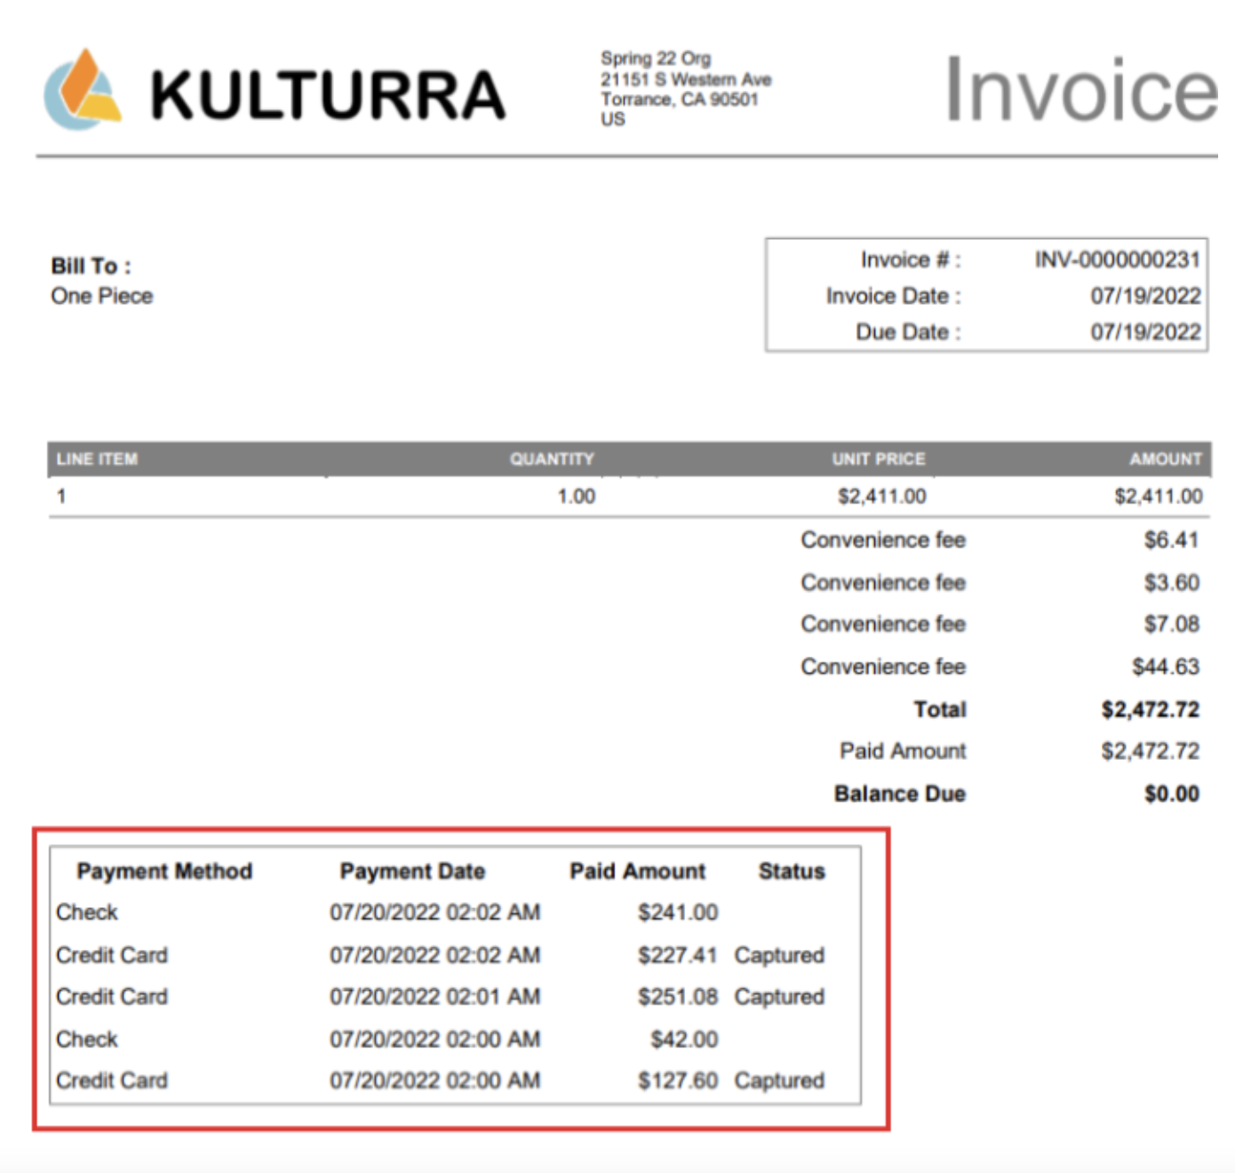Click the Status column header

792,872
